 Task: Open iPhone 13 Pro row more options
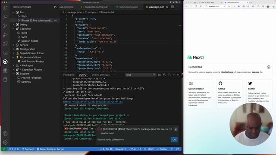pos(56,21)
